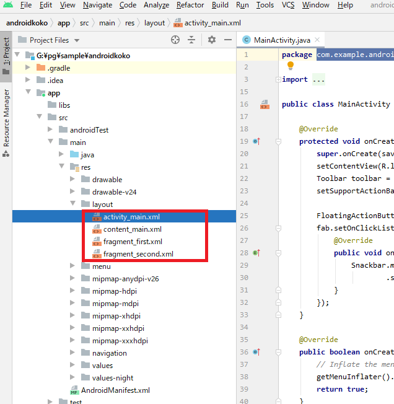Select the libs folder
This screenshot has height=404, width=394.
click(64, 105)
